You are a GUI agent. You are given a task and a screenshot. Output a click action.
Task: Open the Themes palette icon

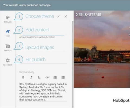click(8, 18)
